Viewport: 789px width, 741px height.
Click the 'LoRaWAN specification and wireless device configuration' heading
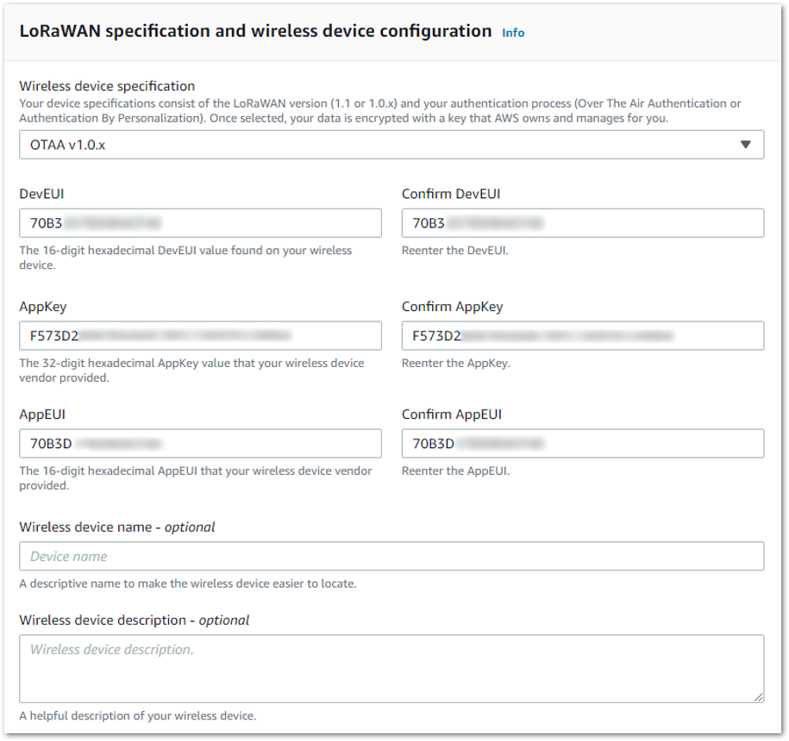point(255,31)
